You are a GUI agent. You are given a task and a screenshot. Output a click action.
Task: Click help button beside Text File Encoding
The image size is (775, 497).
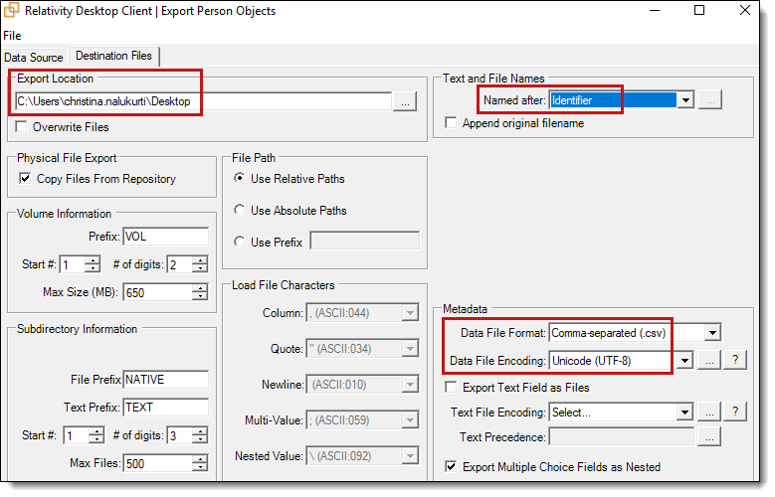734,412
